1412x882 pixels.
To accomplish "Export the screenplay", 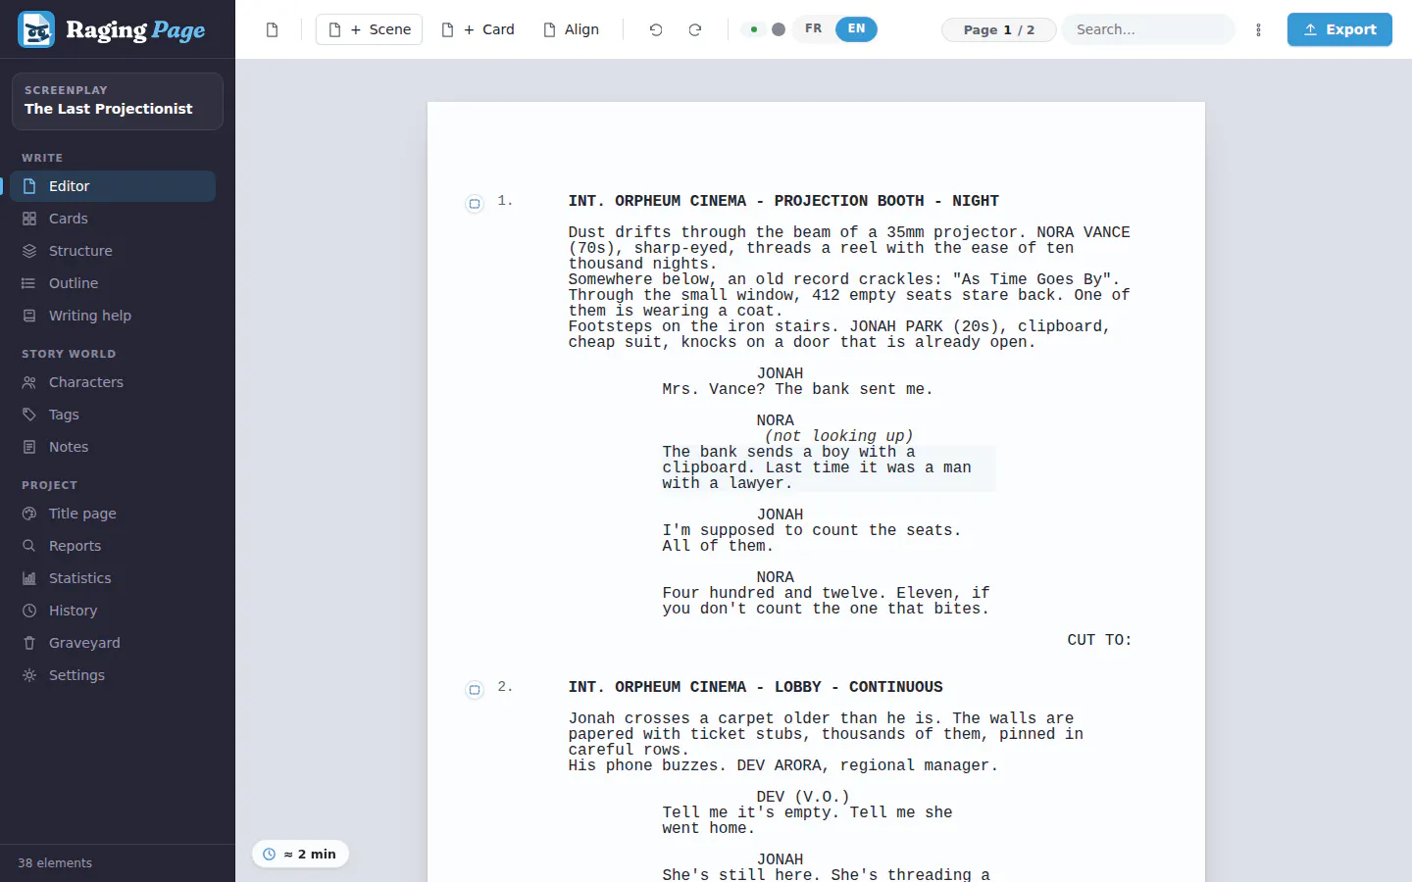I will 1339,29.
